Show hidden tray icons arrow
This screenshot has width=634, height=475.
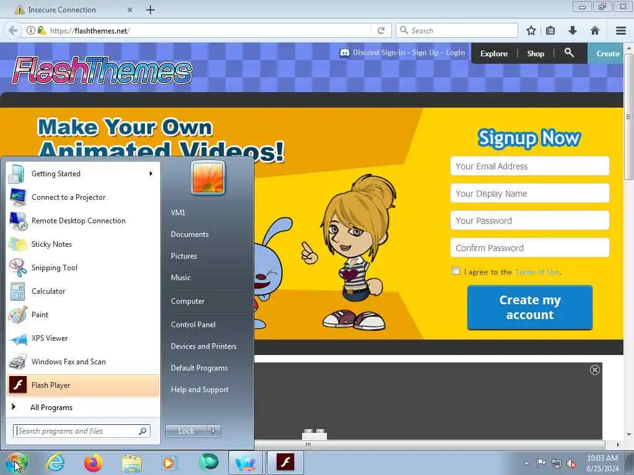(x=526, y=463)
